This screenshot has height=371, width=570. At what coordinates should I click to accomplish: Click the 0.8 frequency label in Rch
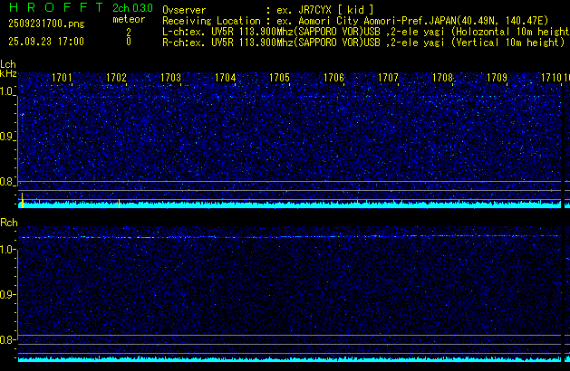pyautogui.click(x=8, y=340)
